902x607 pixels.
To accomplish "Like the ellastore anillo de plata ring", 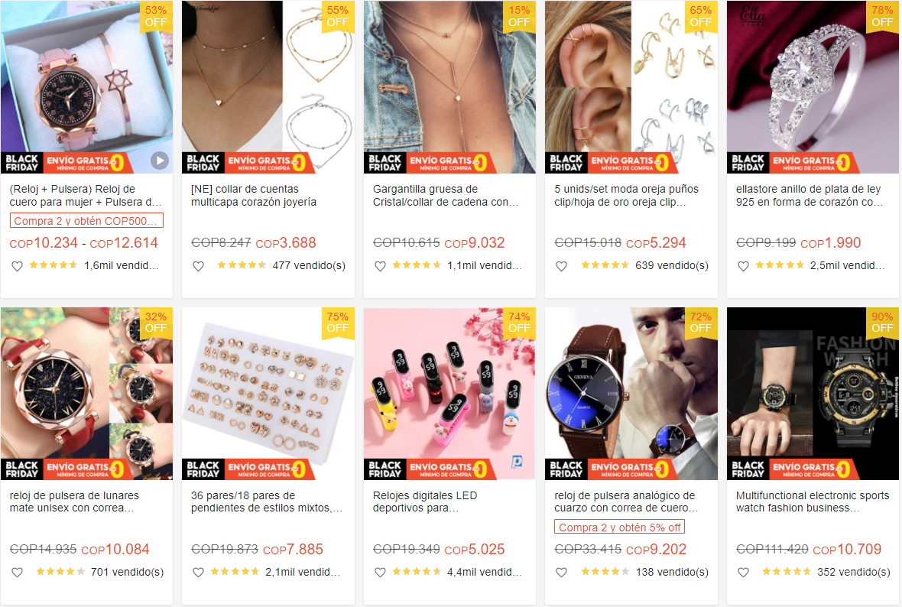I will click(743, 266).
